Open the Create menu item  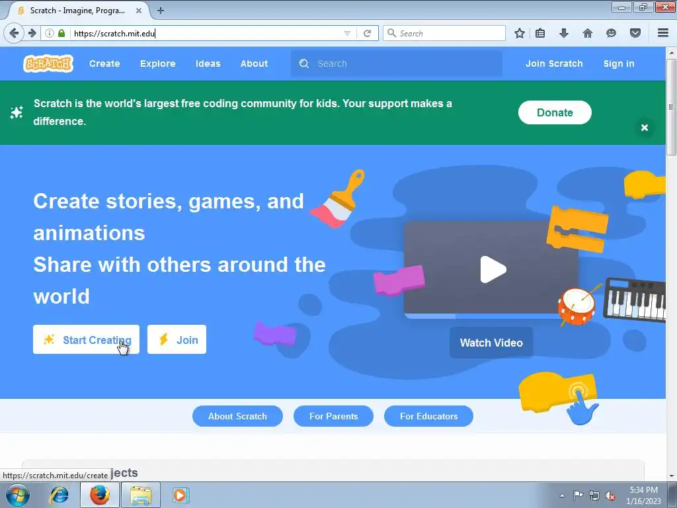(104, 63)
